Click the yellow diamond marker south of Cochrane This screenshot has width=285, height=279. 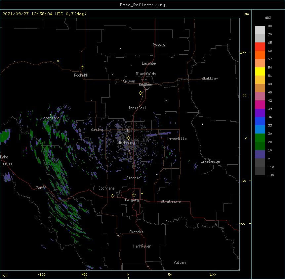pyautogui.click(x=112, y=195)
